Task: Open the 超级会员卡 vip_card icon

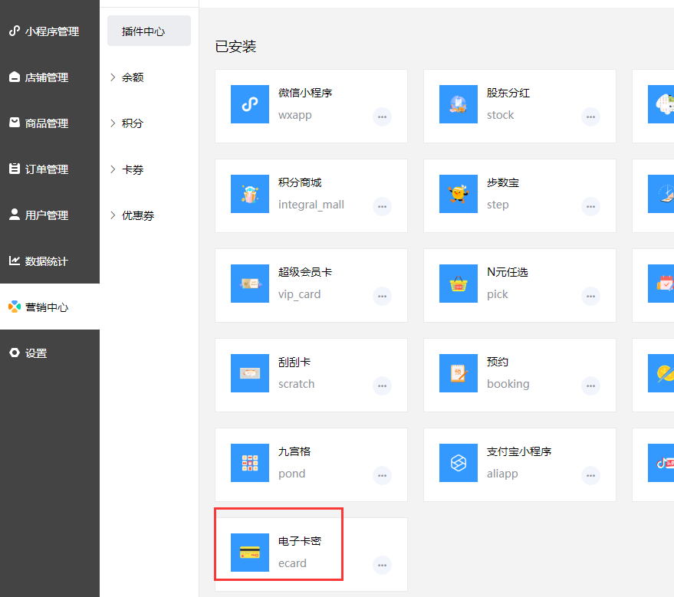Action: click(249, 284)
